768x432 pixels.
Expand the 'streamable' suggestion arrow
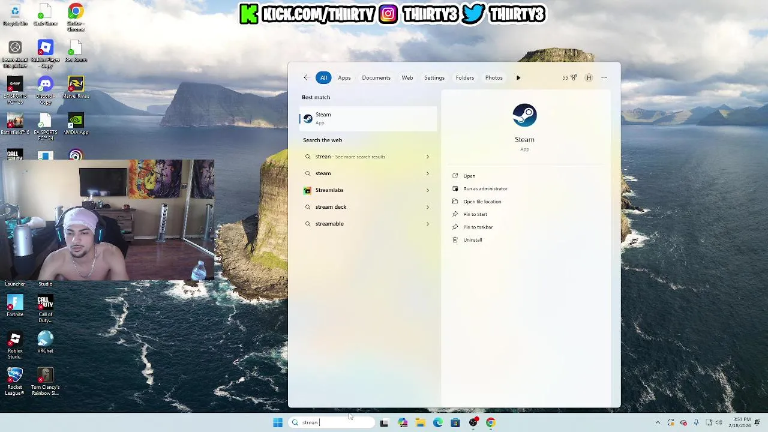click(x=428, y=224)
